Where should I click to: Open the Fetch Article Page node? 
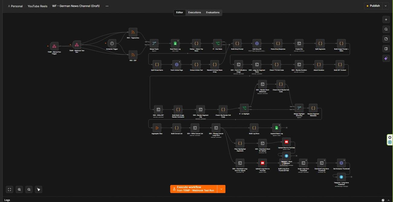(x=177, y=64)
